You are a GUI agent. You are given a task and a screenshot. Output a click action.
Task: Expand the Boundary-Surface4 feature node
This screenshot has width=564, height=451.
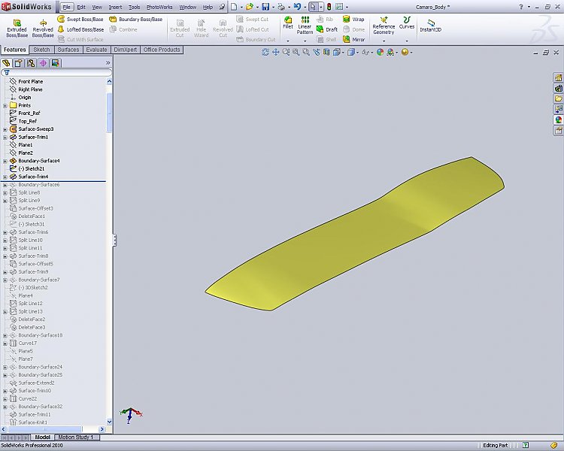pyautogui.click(x=5, y=161)
